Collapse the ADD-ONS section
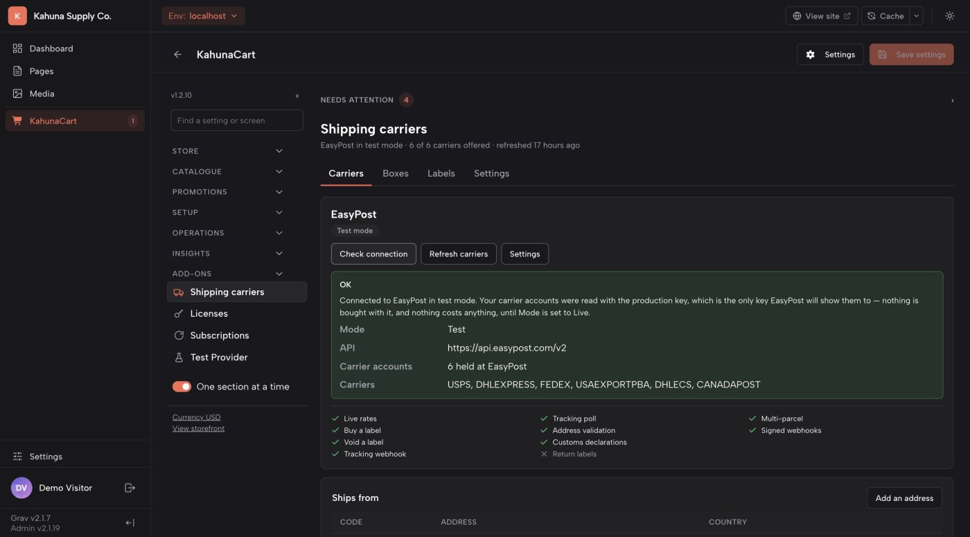The image size is (970, 537). pyautogui.click(x=228, y=274)
